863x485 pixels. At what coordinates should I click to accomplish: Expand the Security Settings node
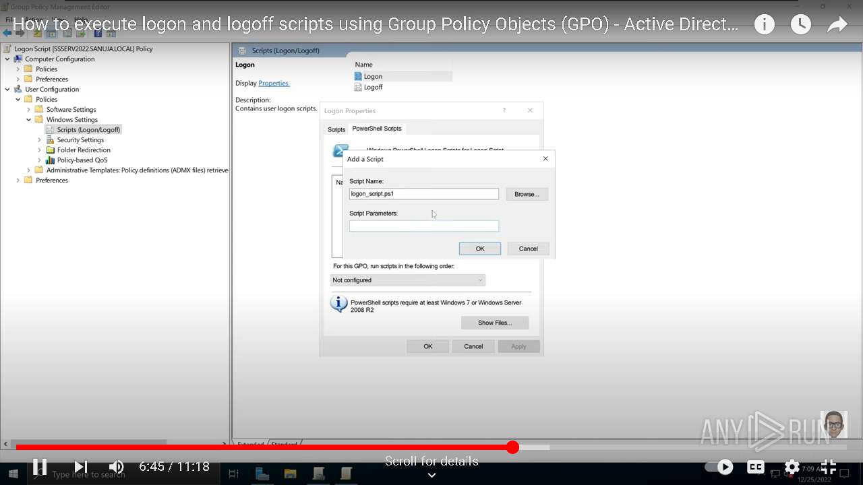click(x=40, y=139)
